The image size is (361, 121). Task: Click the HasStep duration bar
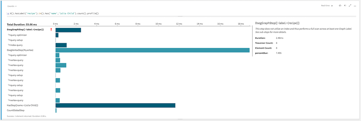click(115, 105)
